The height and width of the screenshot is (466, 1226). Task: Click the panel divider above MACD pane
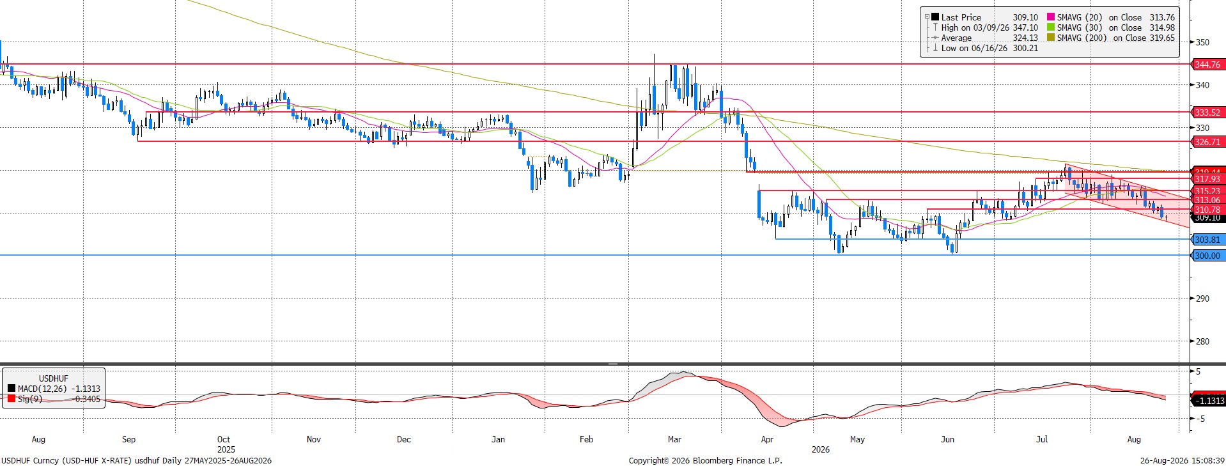[613, 364]
